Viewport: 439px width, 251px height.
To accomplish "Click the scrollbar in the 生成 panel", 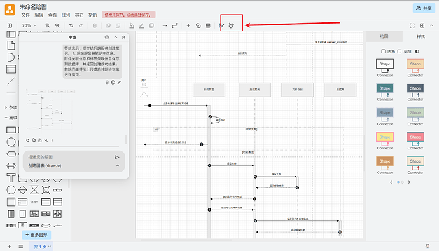I will (x=126, y=139).
